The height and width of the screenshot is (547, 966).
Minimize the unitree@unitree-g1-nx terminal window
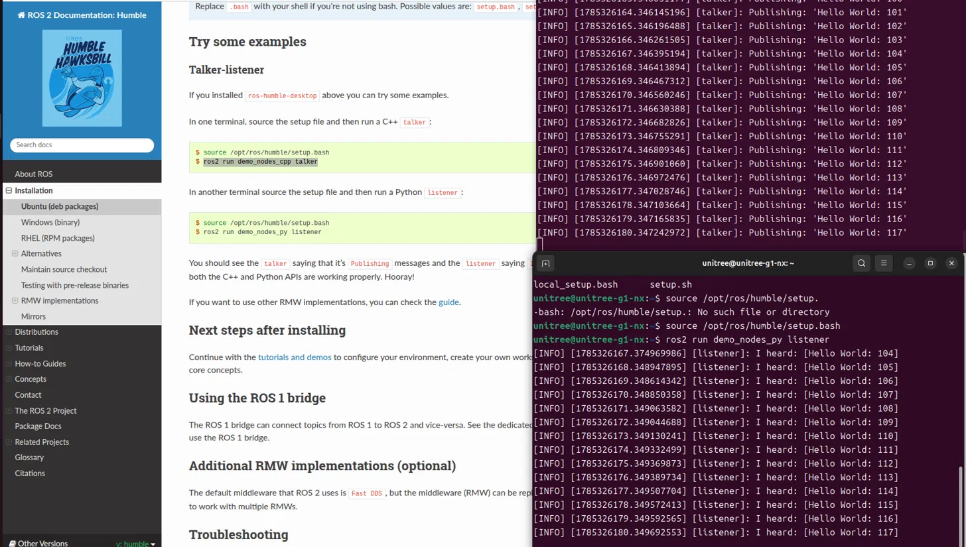click(910, 263)
